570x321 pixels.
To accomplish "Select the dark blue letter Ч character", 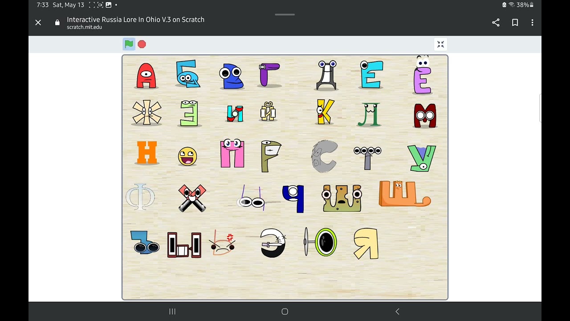I will tap(293, 198).
